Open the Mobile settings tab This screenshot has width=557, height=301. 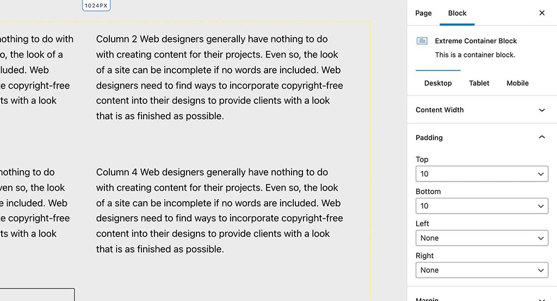518,83
